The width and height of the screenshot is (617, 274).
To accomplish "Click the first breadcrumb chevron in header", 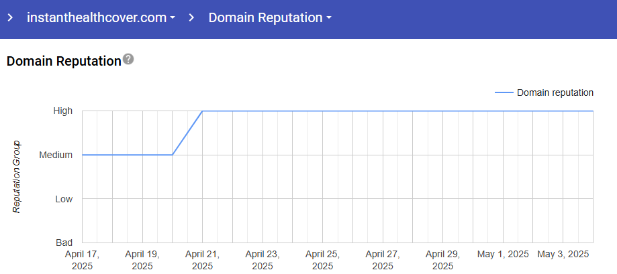I will click(x=10, y=18).
